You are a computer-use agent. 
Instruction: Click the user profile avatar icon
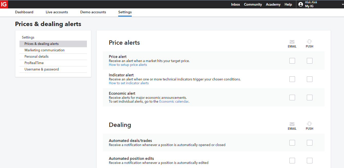[301, 4]
